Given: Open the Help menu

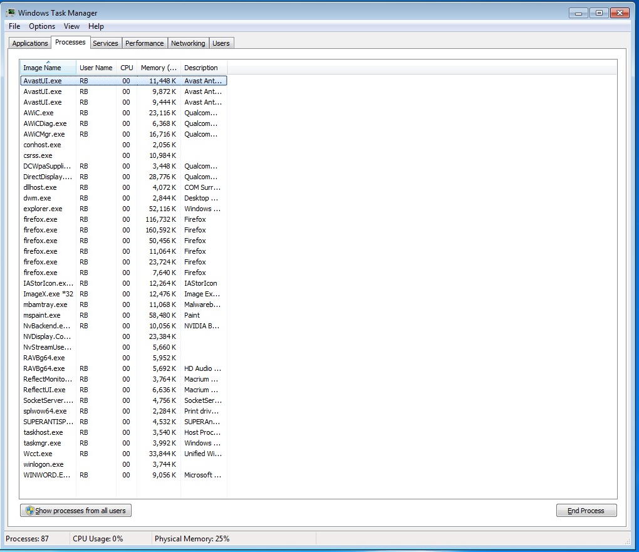Looking at the screenshot, I should tap(96, 26).
